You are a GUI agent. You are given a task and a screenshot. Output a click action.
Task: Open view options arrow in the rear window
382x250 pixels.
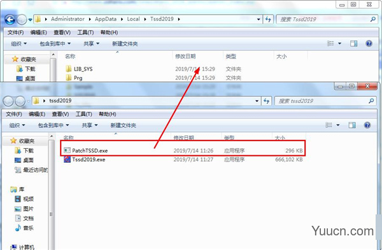(339, 43)
